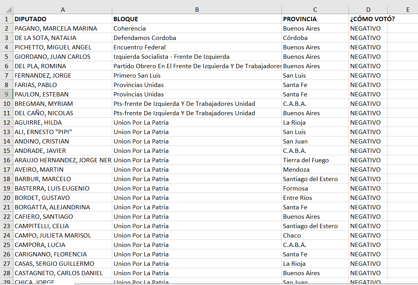Select column D header

point(368,9)
